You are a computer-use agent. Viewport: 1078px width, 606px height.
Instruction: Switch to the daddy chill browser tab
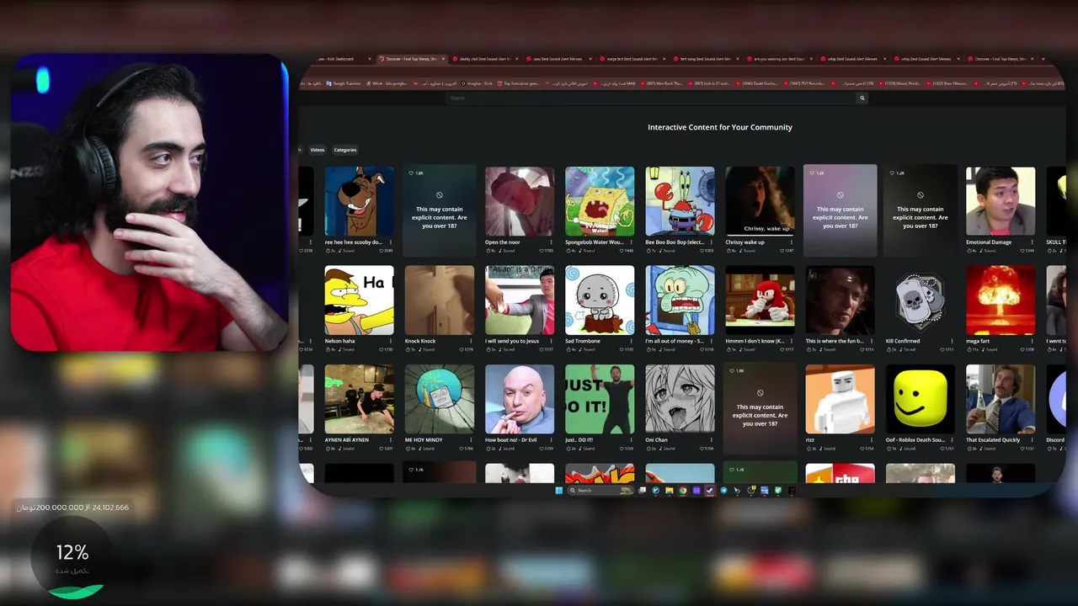486,59
